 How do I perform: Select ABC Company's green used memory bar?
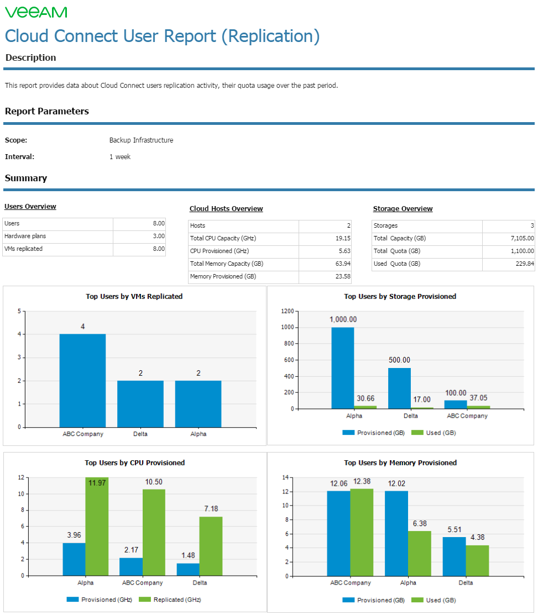click(362, 533)
